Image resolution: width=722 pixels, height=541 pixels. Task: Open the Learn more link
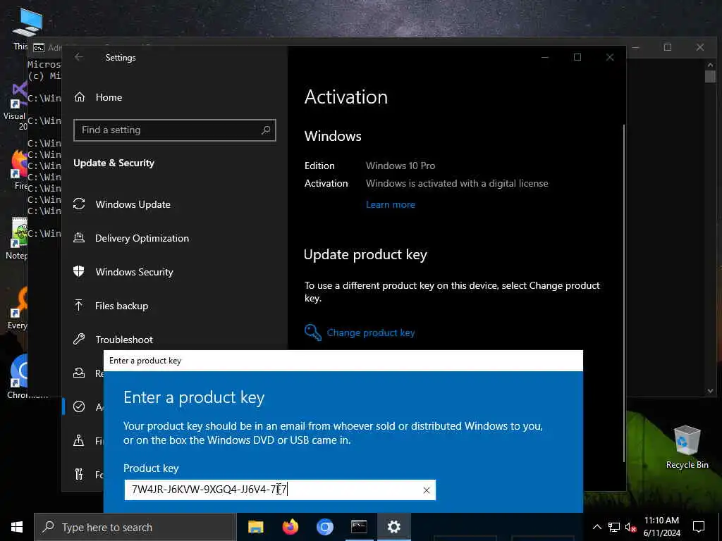(391, 205)
